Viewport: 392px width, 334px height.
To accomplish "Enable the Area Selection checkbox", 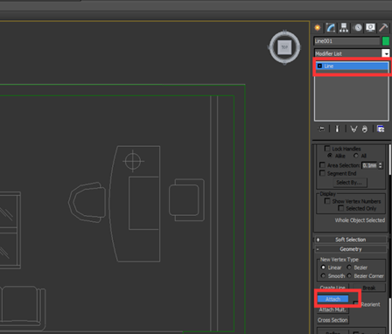I will coord(322,165).
